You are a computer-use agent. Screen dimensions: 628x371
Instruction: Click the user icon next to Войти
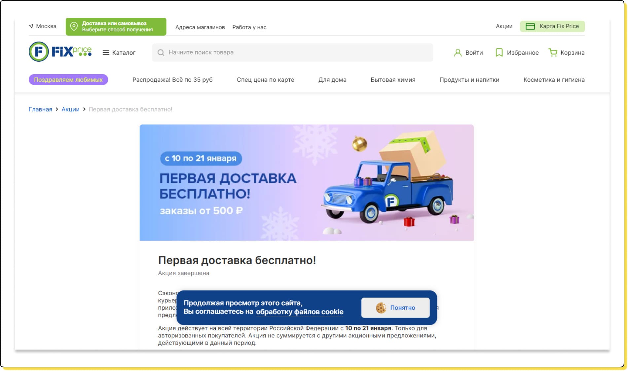458,53
